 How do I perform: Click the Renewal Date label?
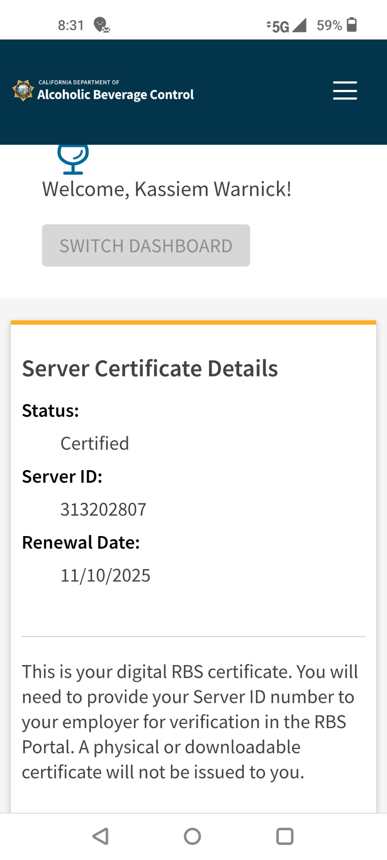click(x=81, y=542)
